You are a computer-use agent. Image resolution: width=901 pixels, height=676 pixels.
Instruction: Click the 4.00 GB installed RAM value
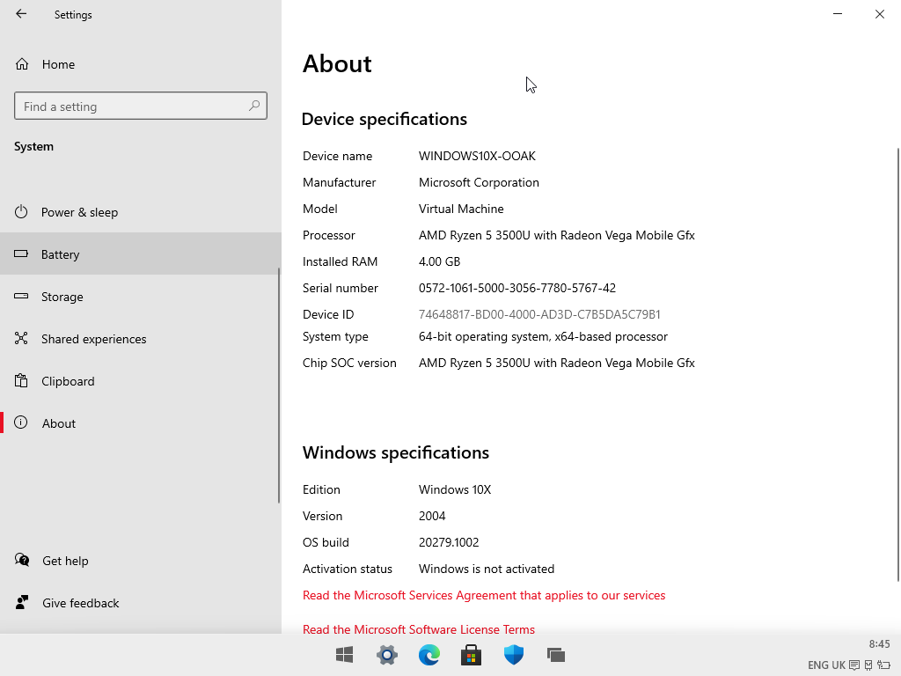click(x=439, y=262)
